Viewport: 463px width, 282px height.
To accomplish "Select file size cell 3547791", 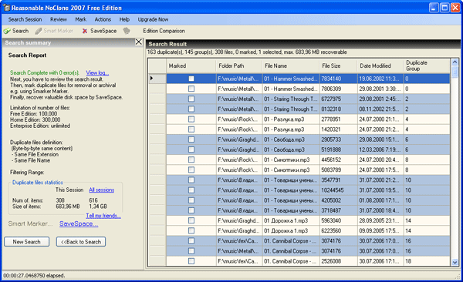I will point(339,180).
